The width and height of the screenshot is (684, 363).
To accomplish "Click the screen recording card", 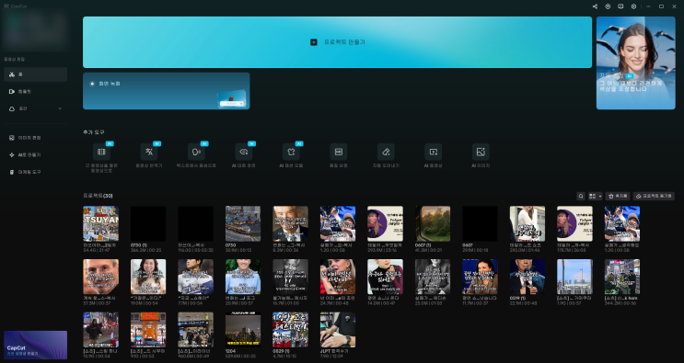I will [x=167, y=91].
